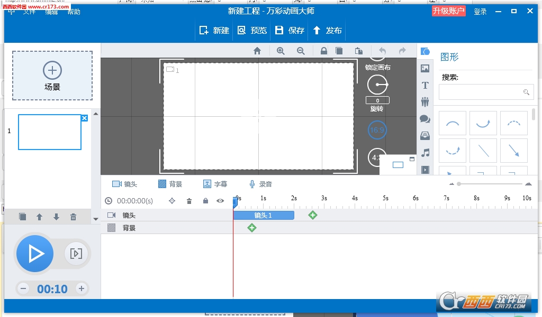
Task: Select the text tool in the right sidebar
Action: (425, 85)
